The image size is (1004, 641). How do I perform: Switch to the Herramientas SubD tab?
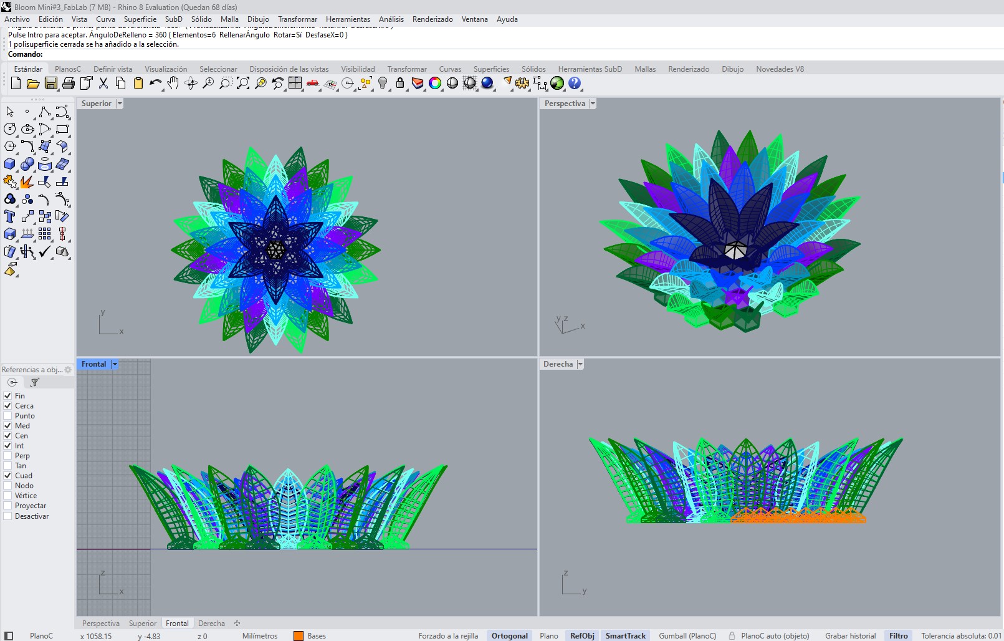pos(590,69)
